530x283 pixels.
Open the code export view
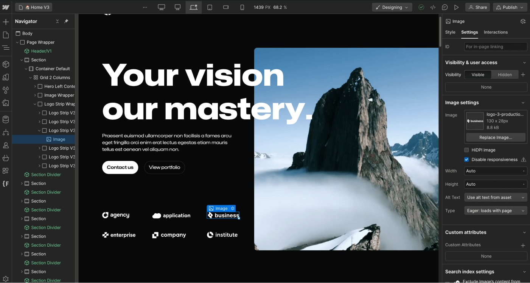(x=433, y=7)
